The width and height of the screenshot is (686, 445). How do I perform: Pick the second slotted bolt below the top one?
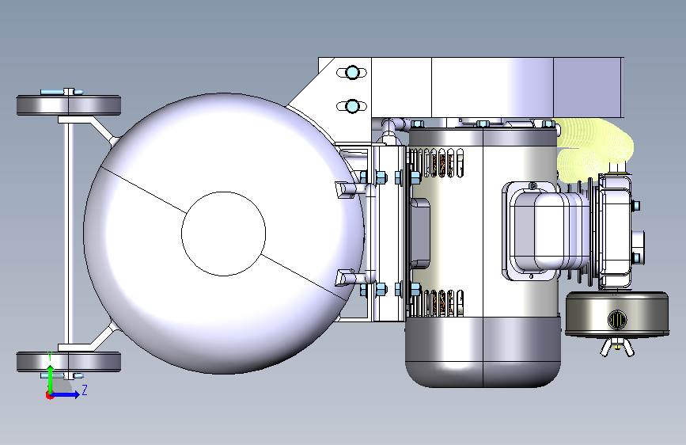352,106
